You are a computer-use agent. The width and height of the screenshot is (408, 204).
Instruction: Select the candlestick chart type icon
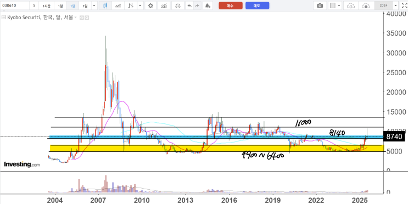tap(105, 5)
